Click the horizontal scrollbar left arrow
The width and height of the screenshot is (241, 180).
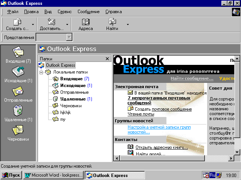[117, 158]
